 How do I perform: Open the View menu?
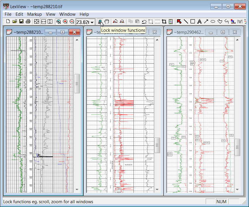click(x=51, y=14)
